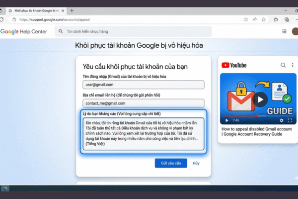Click the Help Center search magnifier icon
The image size is (298, 199).
click(x=61, y=31)
